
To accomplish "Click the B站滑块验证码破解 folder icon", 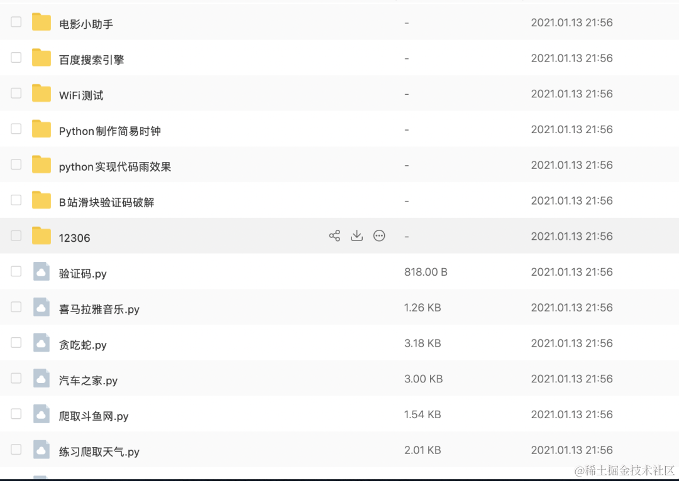I will pyautogui.click(x=41, y=200).
